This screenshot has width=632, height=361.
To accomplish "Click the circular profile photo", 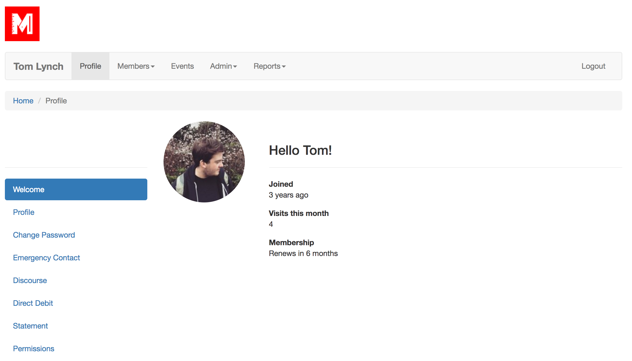I will point(204,162).
